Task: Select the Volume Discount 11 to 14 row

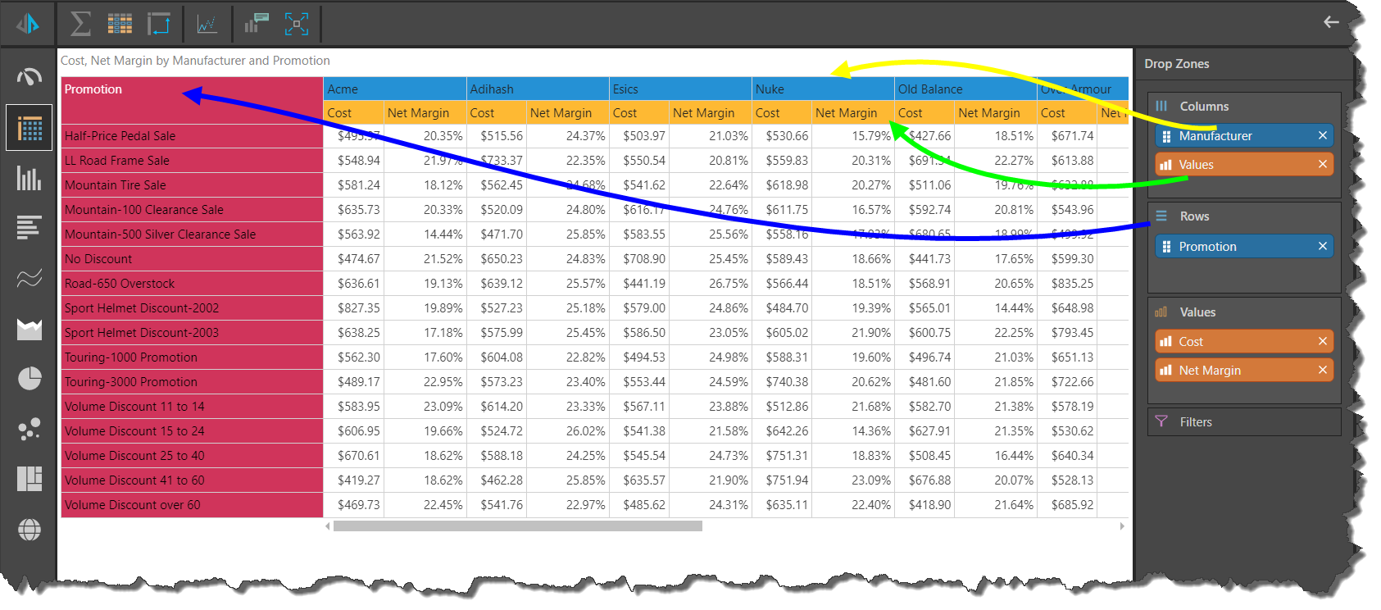Action: pos(192,407)
